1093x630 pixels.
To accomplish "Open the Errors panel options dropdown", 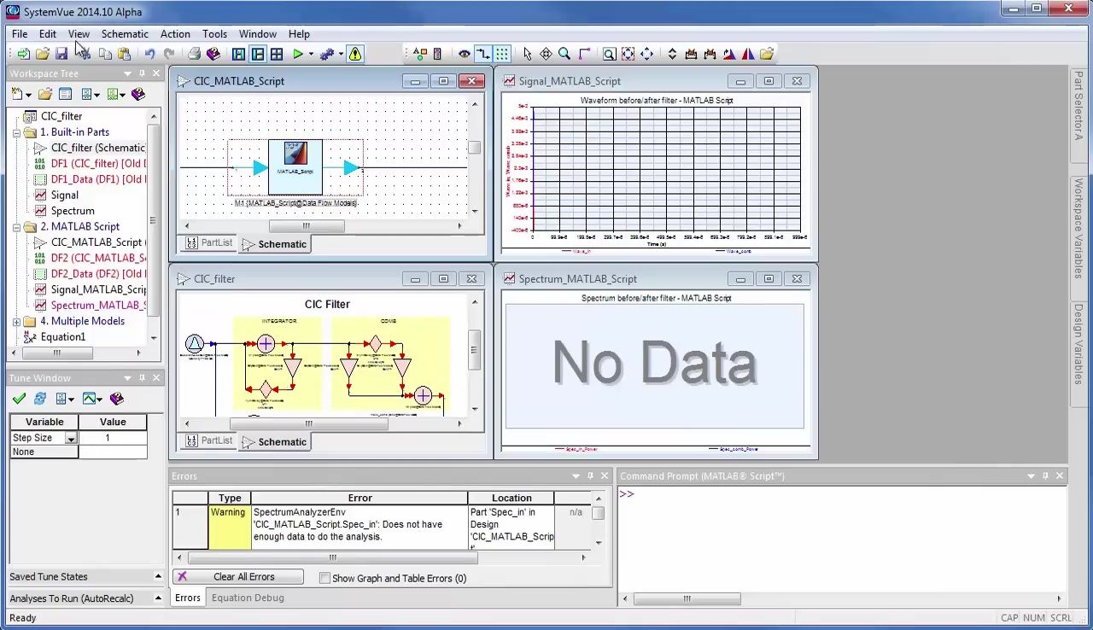I will point(576,475).
